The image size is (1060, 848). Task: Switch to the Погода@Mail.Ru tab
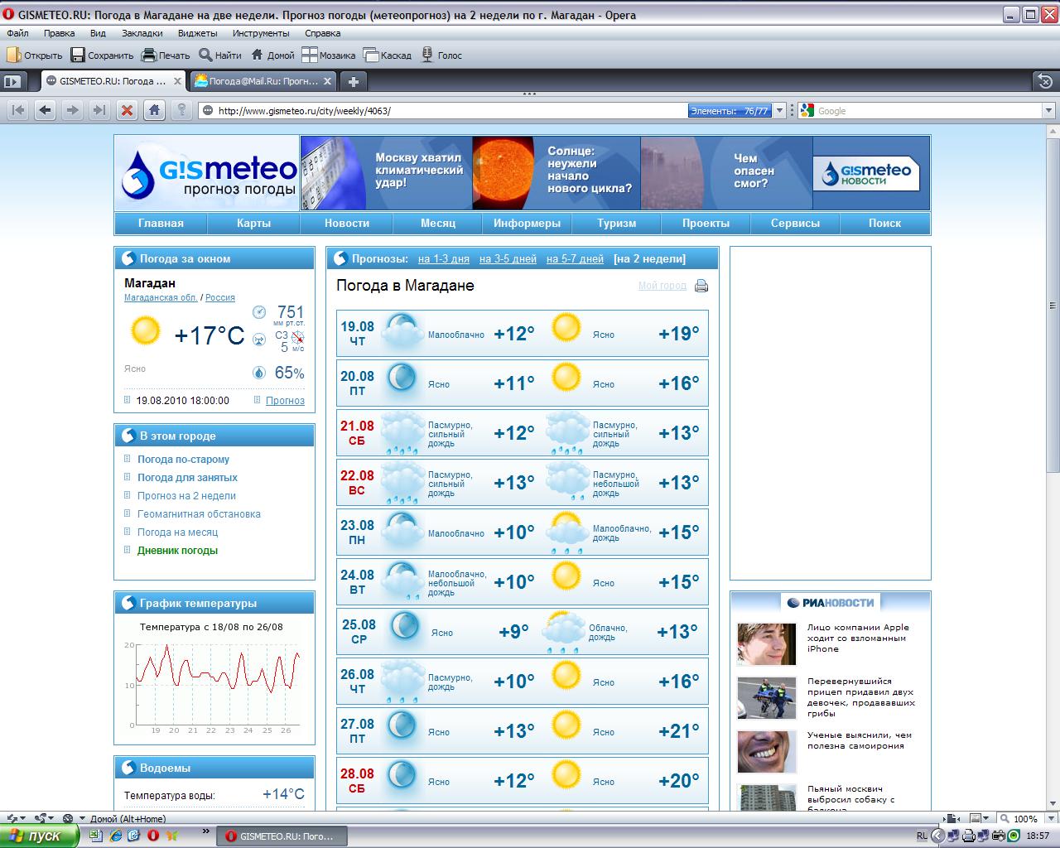pos(263,81)
